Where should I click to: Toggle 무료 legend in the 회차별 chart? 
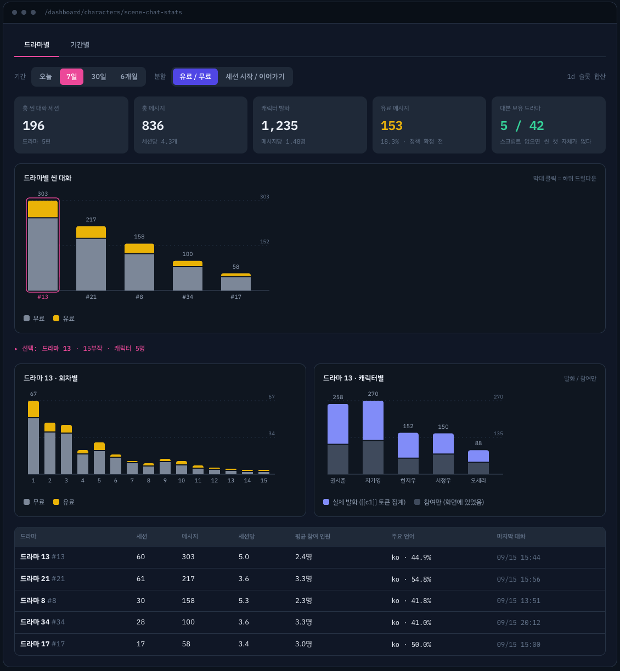coord(34,502)
